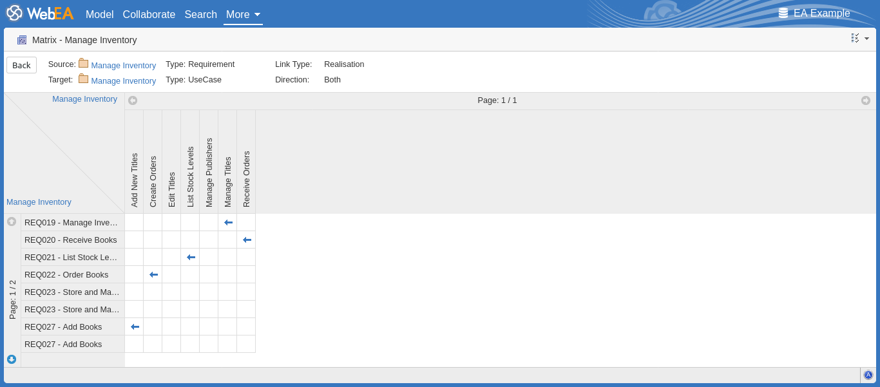Open the Collaborate menu
Viewport: 880px width, 387px height.
point(149,14)
